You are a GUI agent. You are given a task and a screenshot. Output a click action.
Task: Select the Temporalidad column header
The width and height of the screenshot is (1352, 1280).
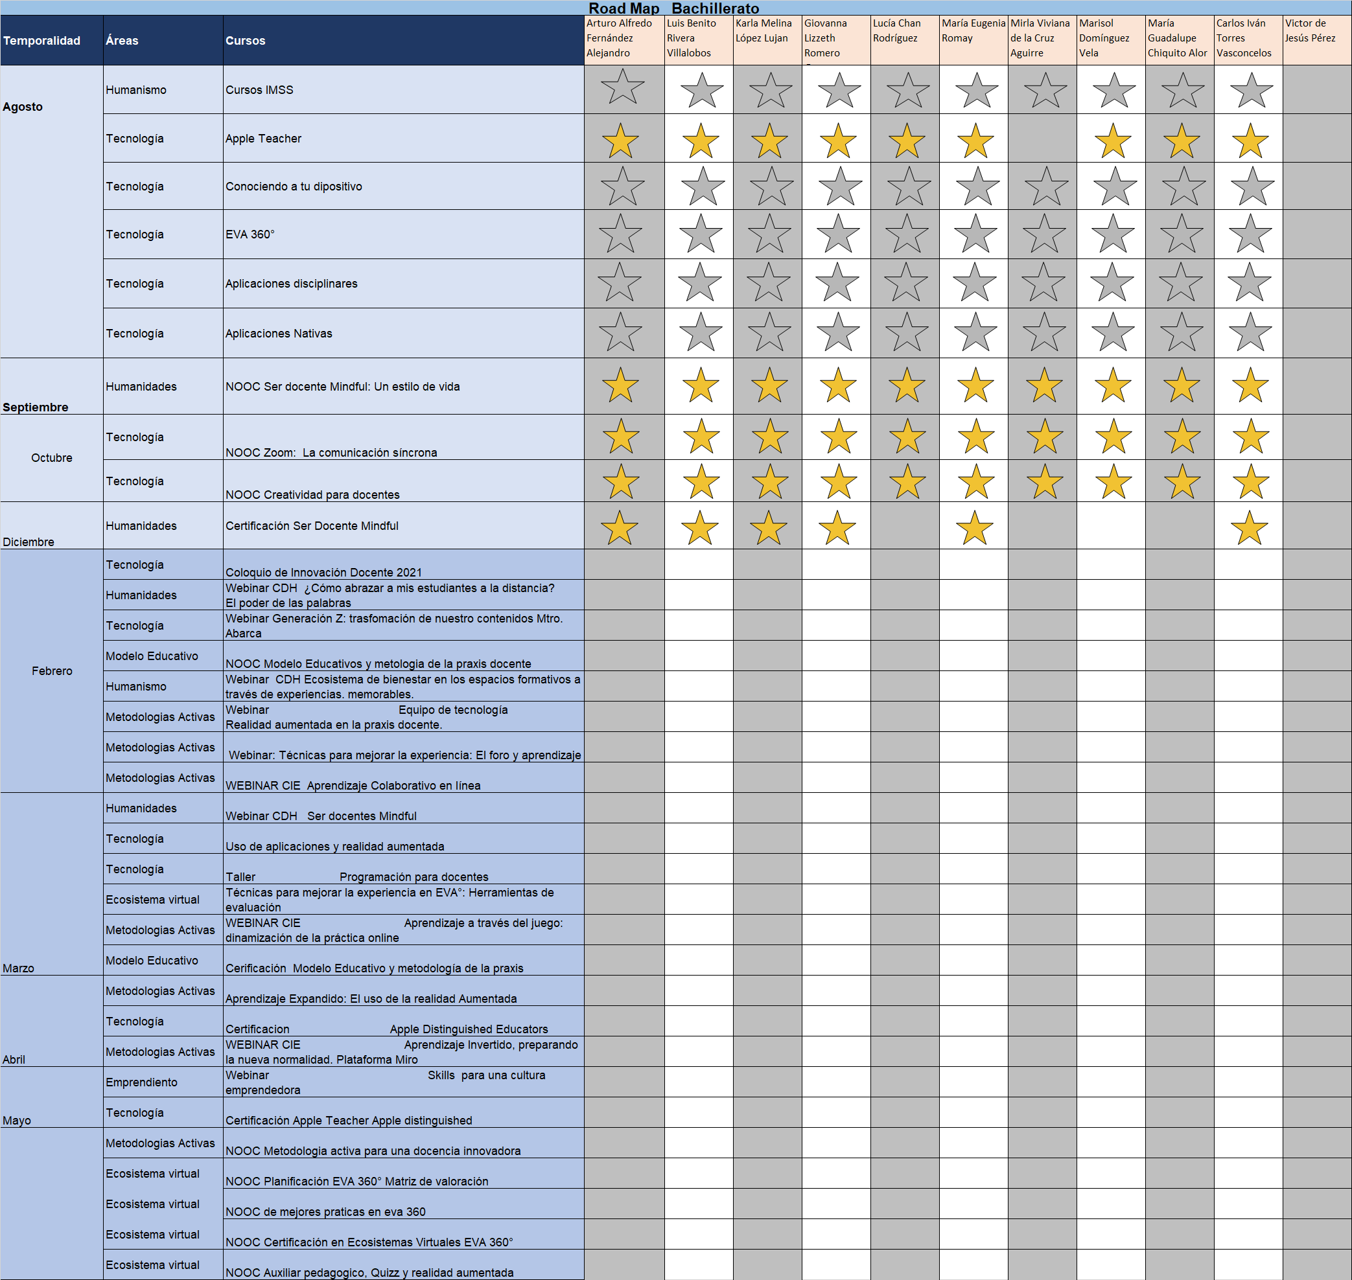point(52,40)
